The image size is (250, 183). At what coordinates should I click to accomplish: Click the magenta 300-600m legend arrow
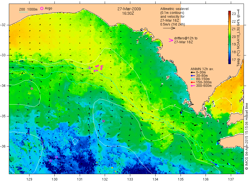(193, 86)
